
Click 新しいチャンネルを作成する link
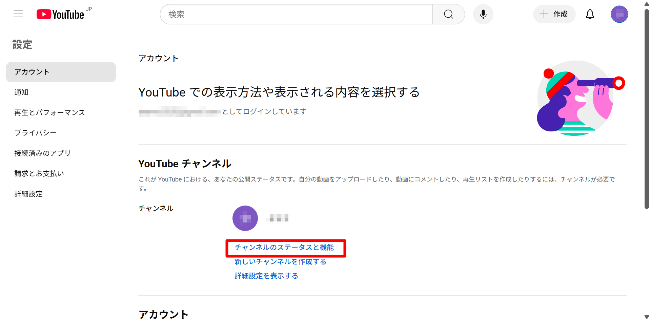coord(280,262)
